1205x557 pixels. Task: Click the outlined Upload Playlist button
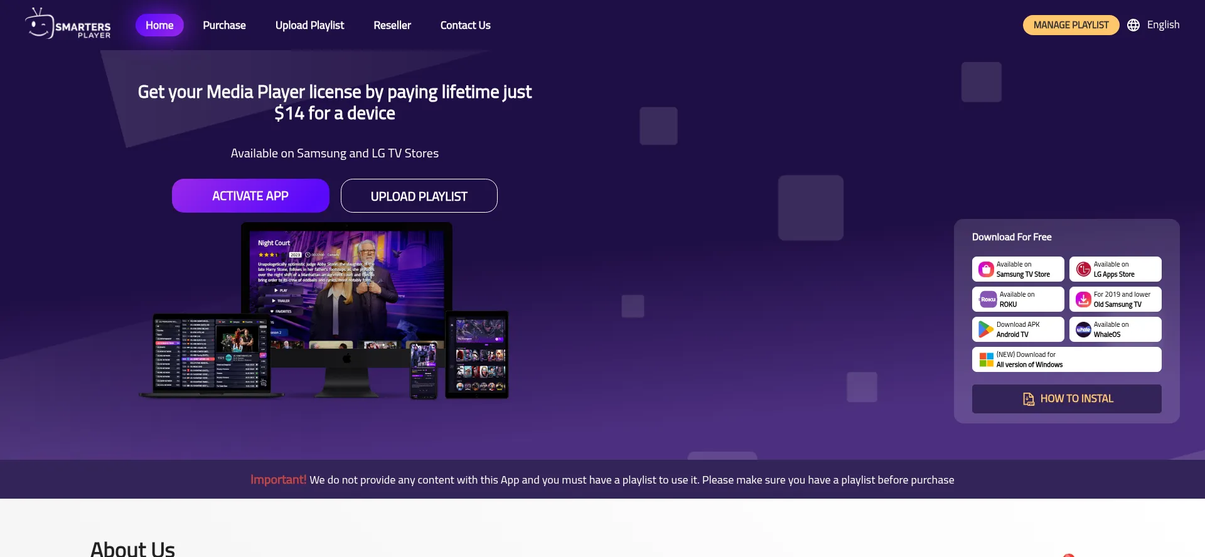pyautogui.click(x=419, y=196)
